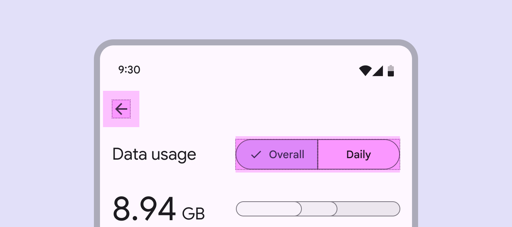Click the divider between Overall and Daily
The image size is (512, 227).
[x=318, y=154]
